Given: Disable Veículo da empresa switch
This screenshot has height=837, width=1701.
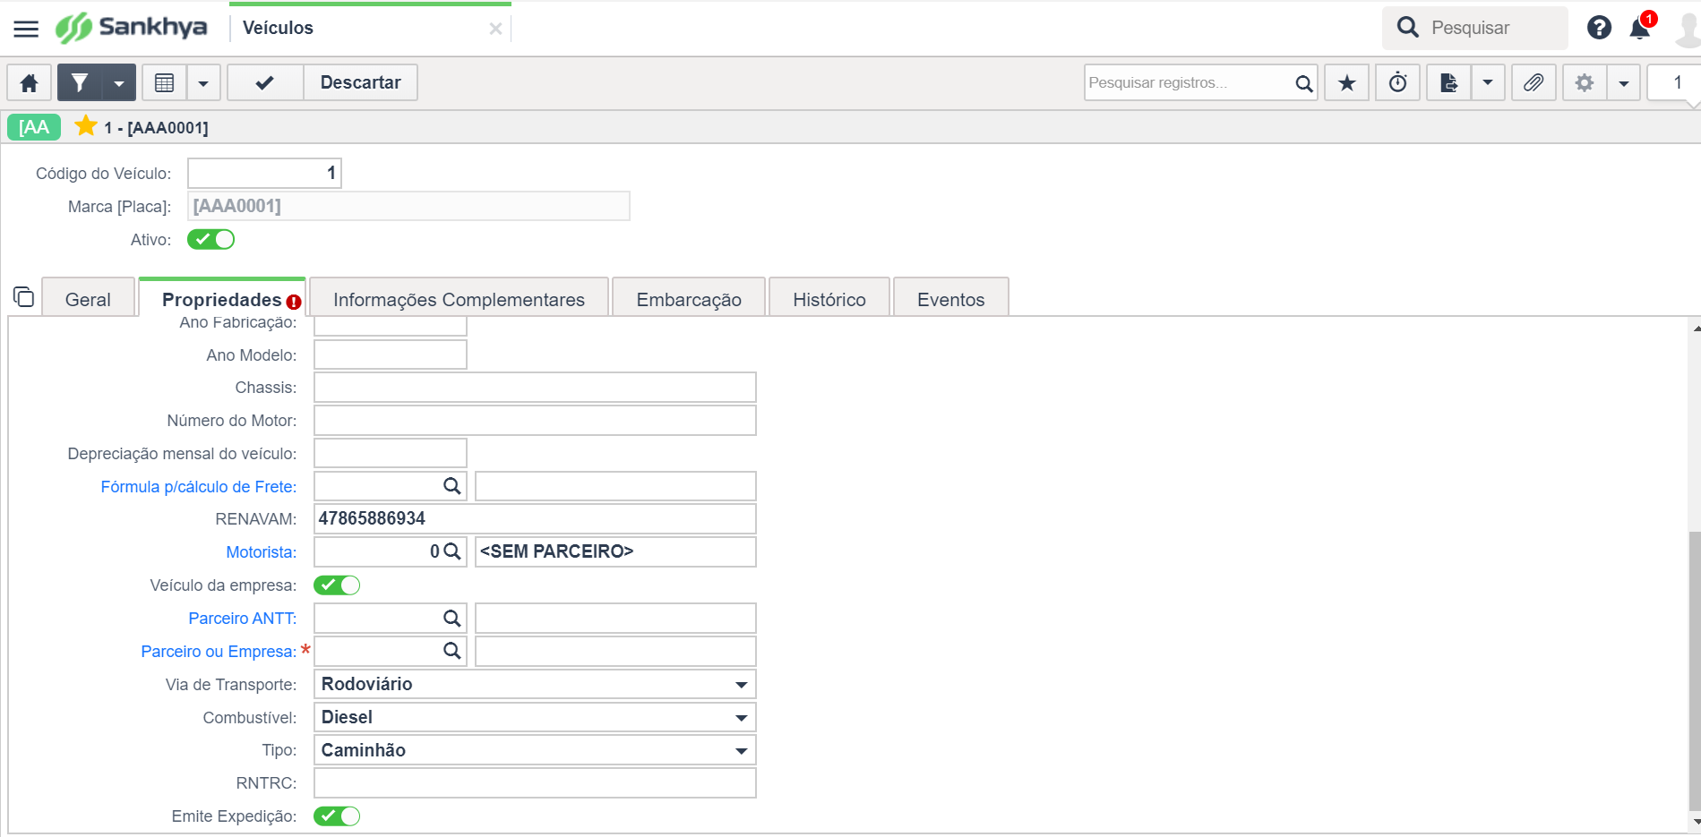Looking at the screenshot, I should (x=337, y=585).
